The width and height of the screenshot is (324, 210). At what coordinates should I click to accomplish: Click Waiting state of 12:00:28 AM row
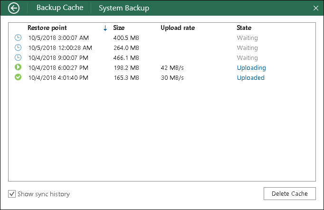[248, 48]
